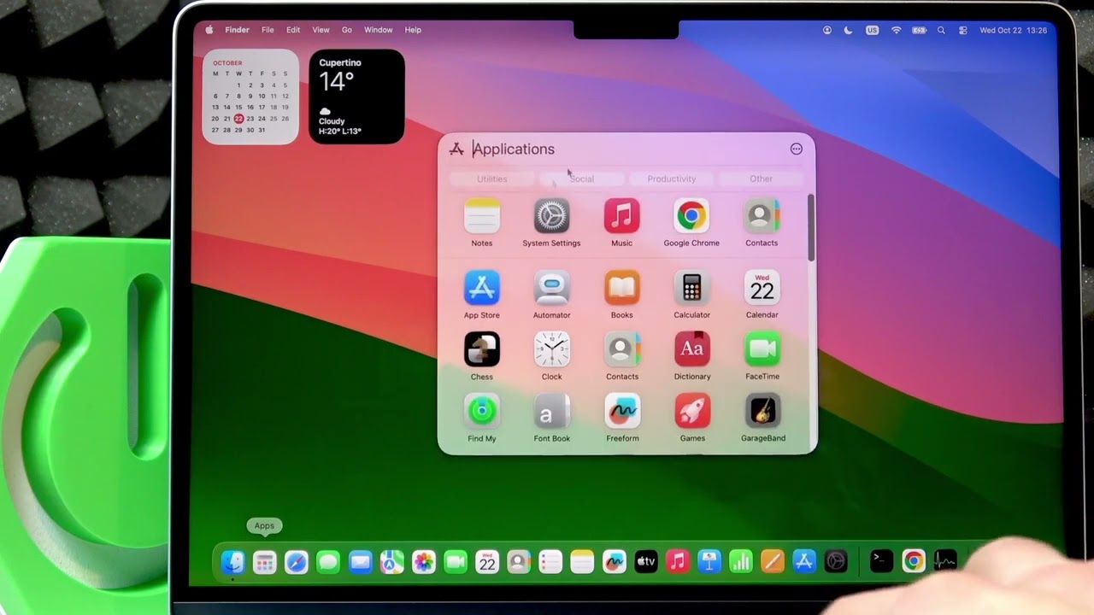The width and height of the screenshot is (1094, 615).
Task: Open Font Book app
Action: [x=552, y=412]
